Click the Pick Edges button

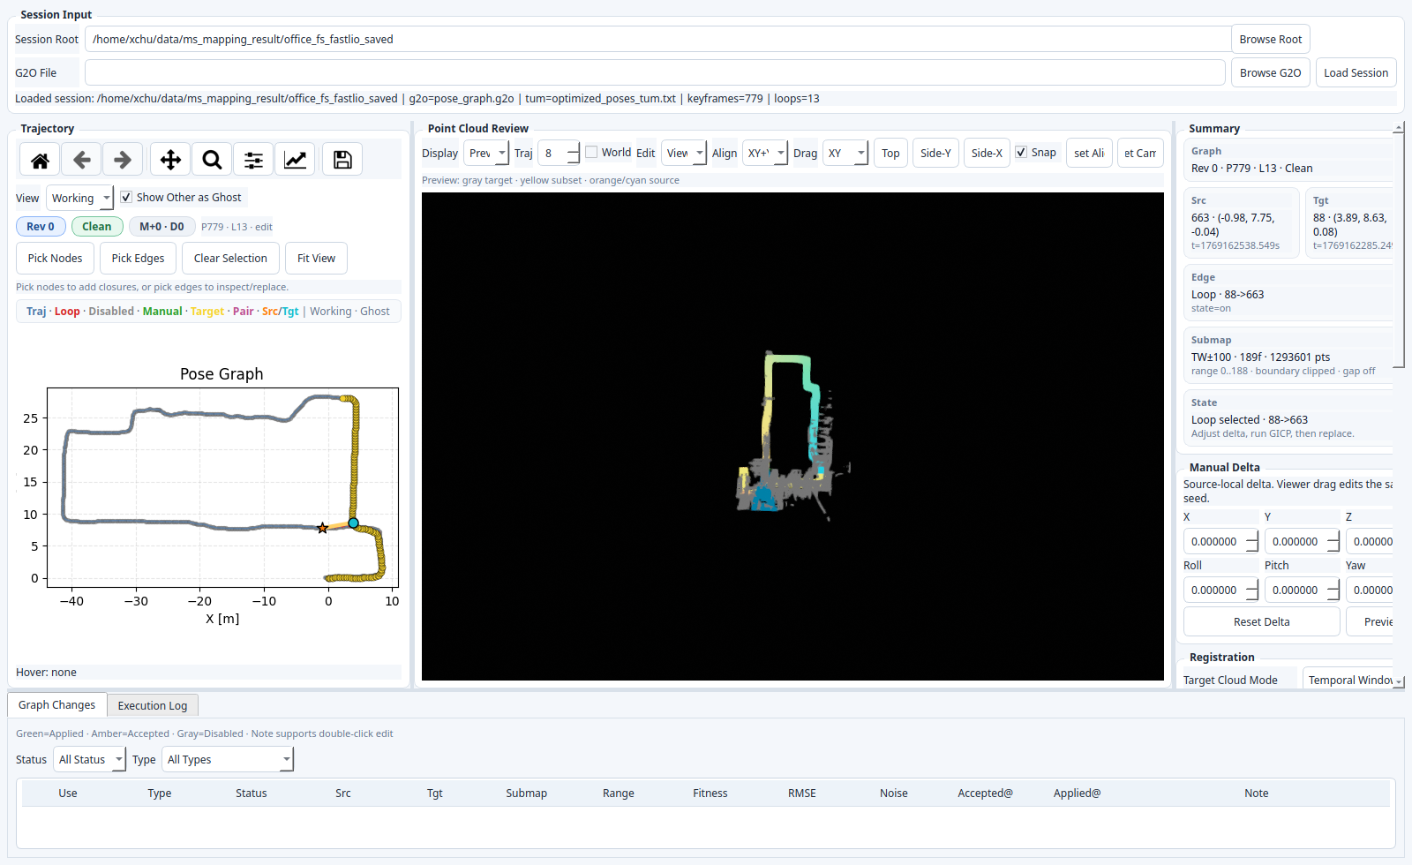tap(138, 258)
